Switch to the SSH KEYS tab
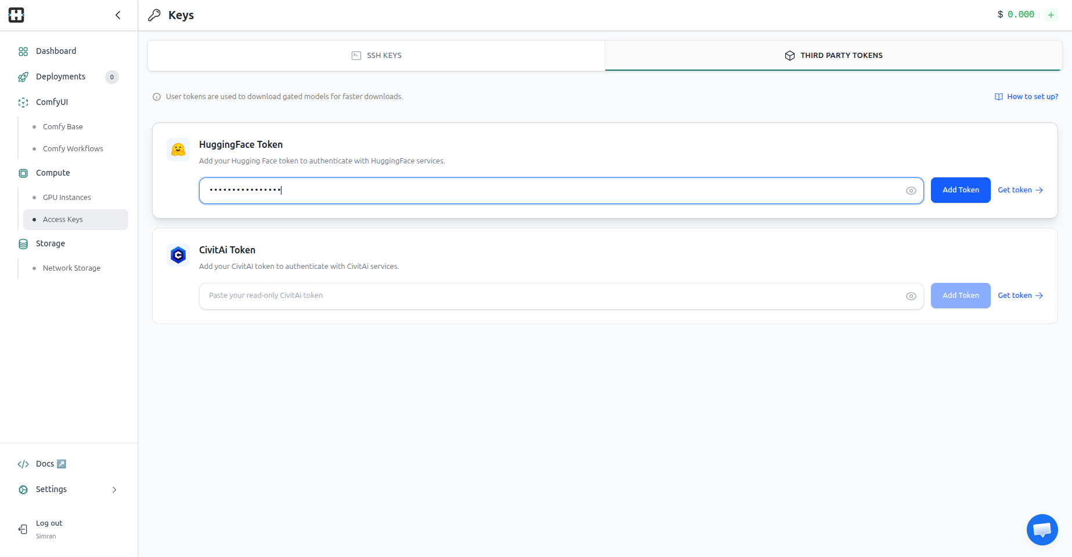This screenshot has height=557, width=1072. [376, 56]
